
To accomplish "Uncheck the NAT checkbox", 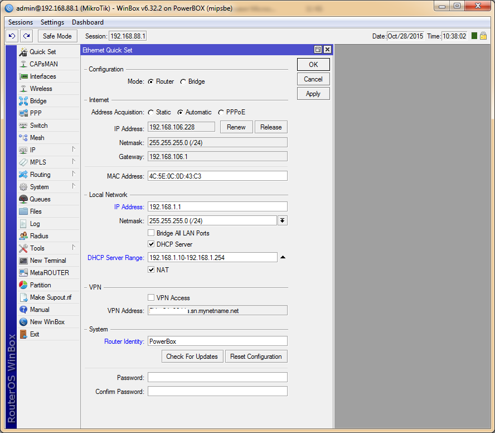I will tap(151, 270).
